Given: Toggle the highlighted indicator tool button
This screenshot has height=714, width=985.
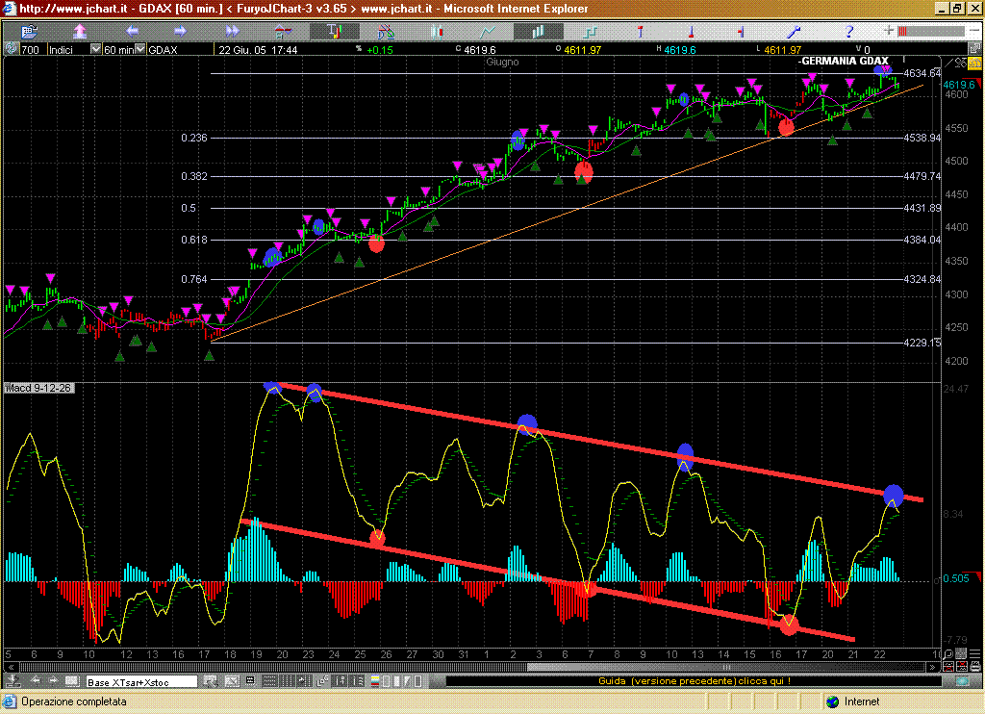Looking at the screenshot, I should click(335, 32).
